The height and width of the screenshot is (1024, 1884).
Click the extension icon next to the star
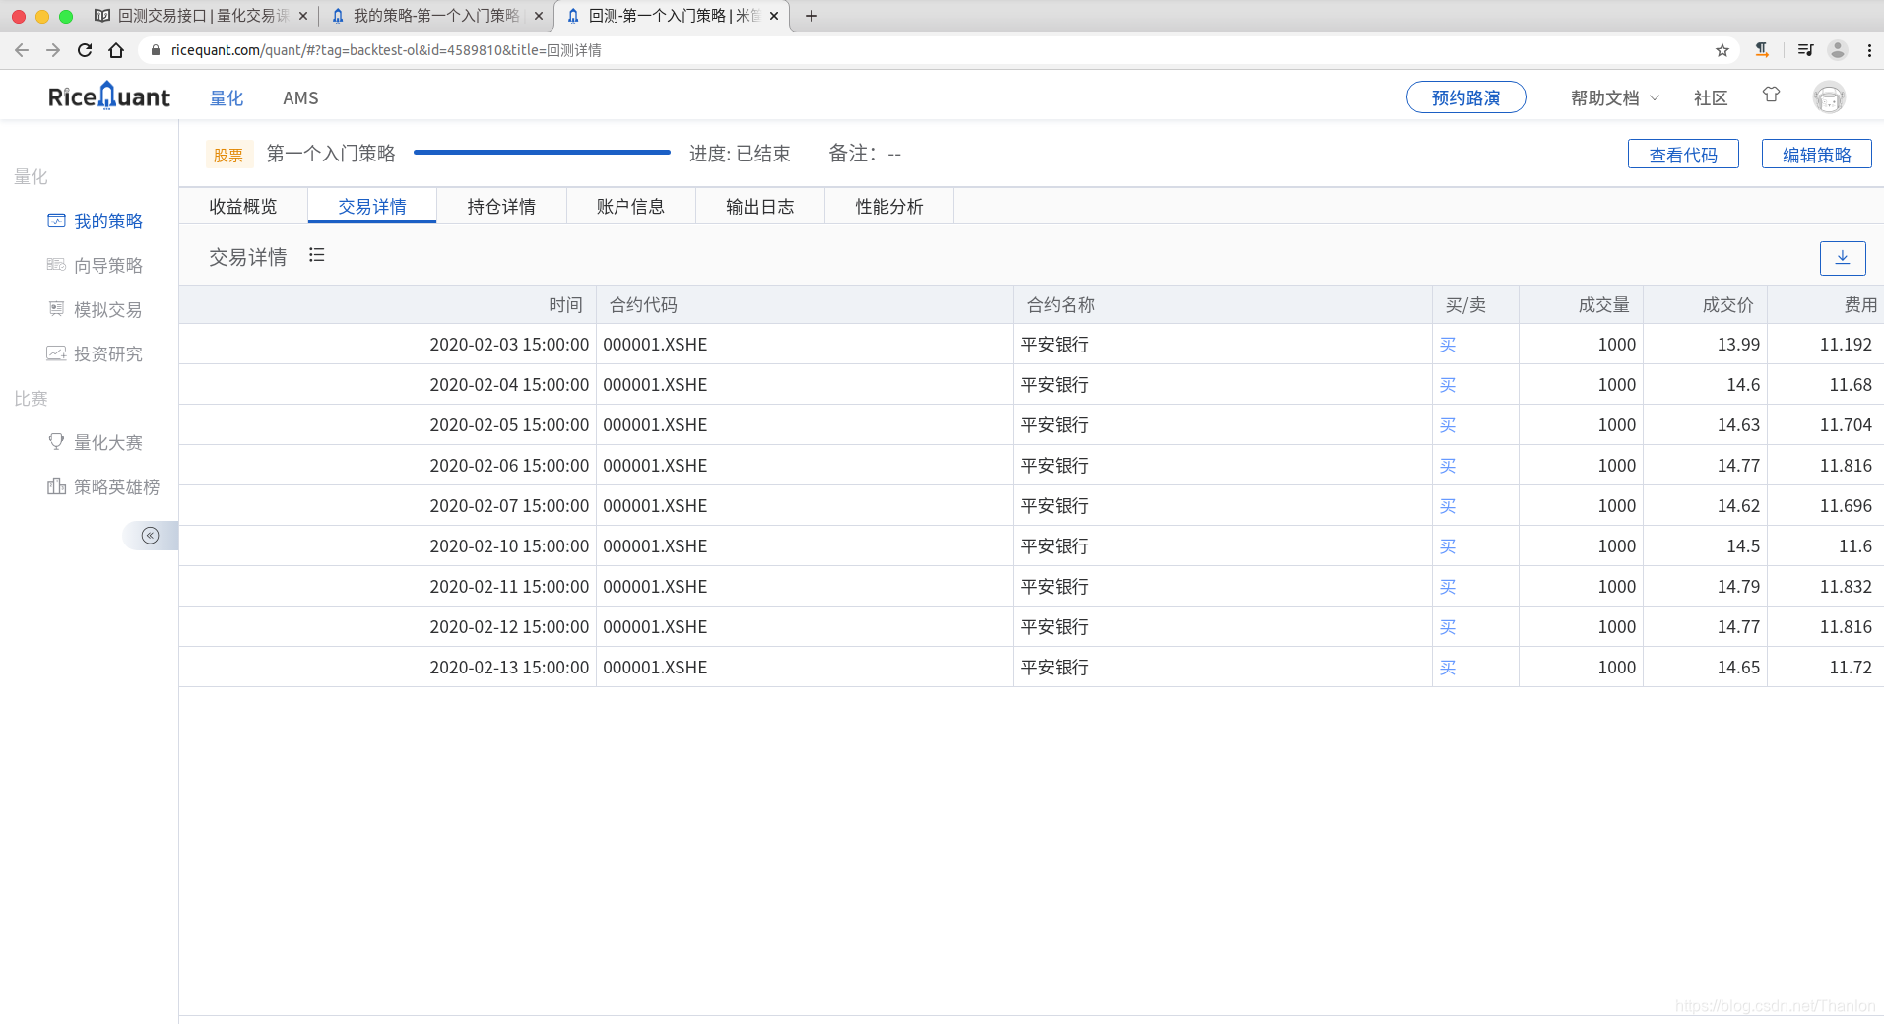coord(1762,50)
